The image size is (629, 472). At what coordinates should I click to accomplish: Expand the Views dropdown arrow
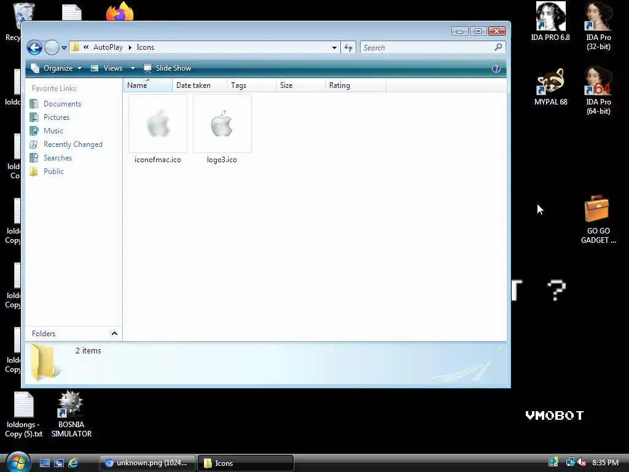133,68
